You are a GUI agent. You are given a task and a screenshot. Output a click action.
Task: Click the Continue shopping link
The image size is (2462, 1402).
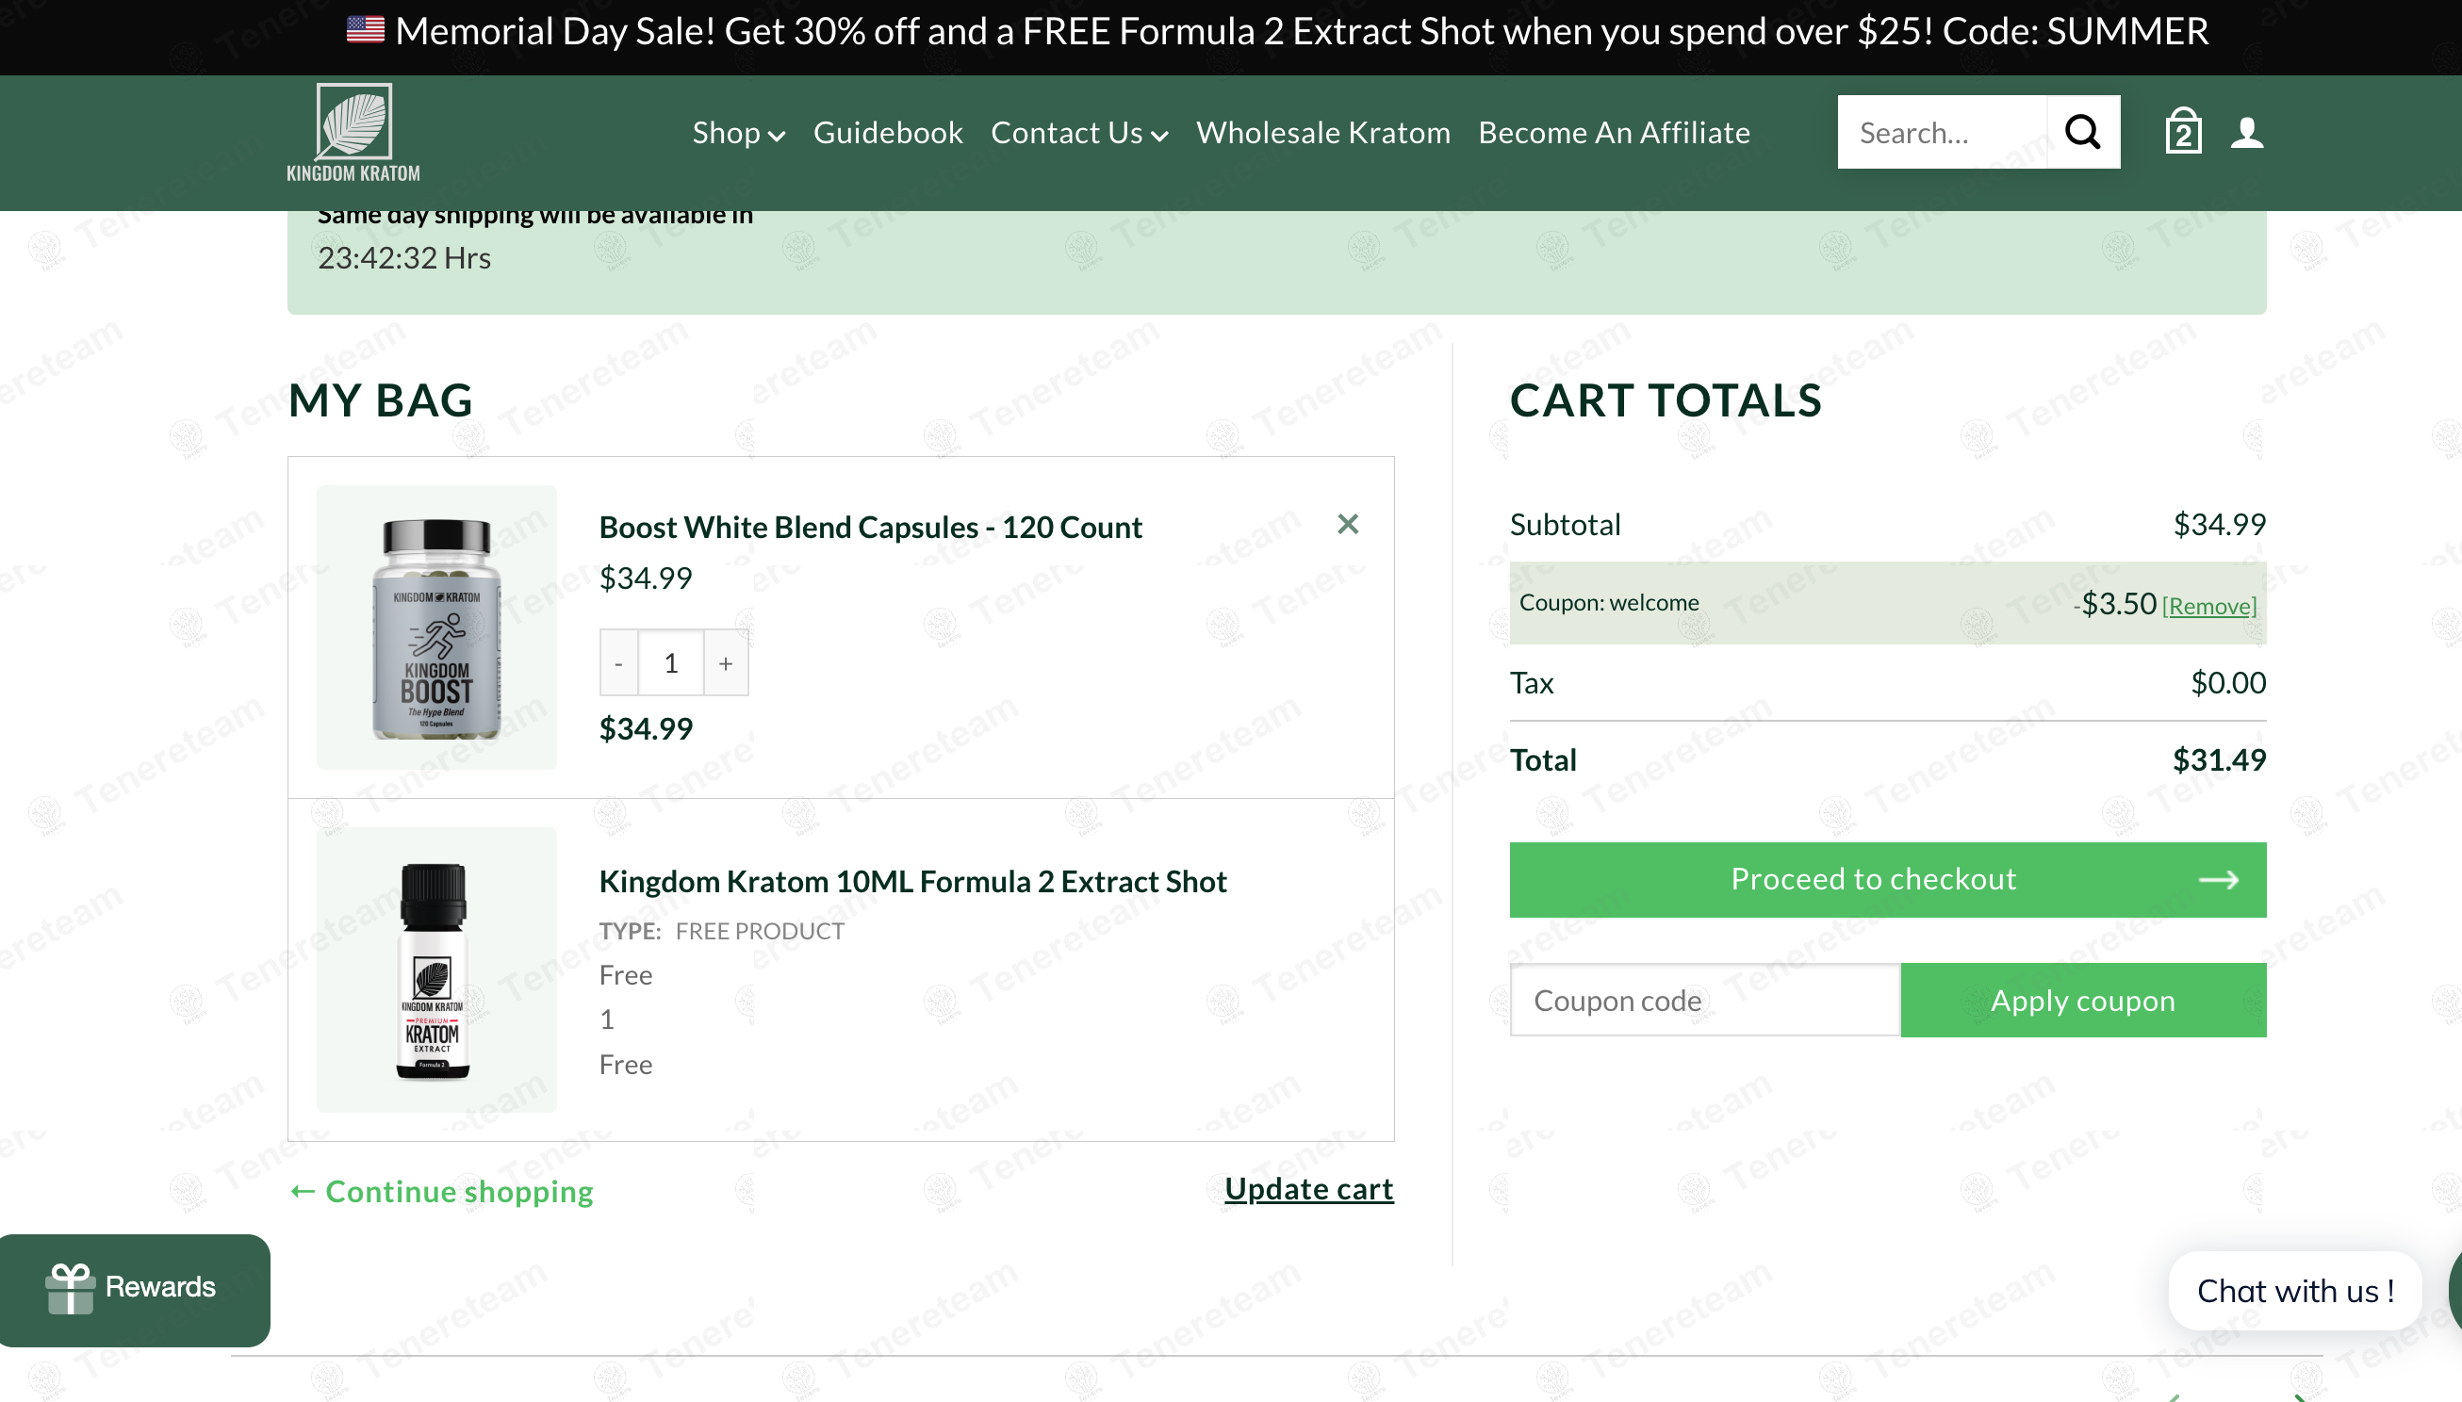441,1191
